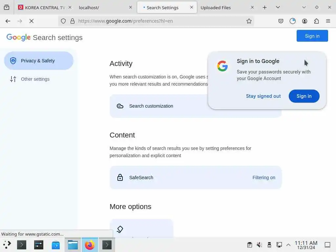
Task: Go forward to the next page
Action: click(x=20, y=21)
